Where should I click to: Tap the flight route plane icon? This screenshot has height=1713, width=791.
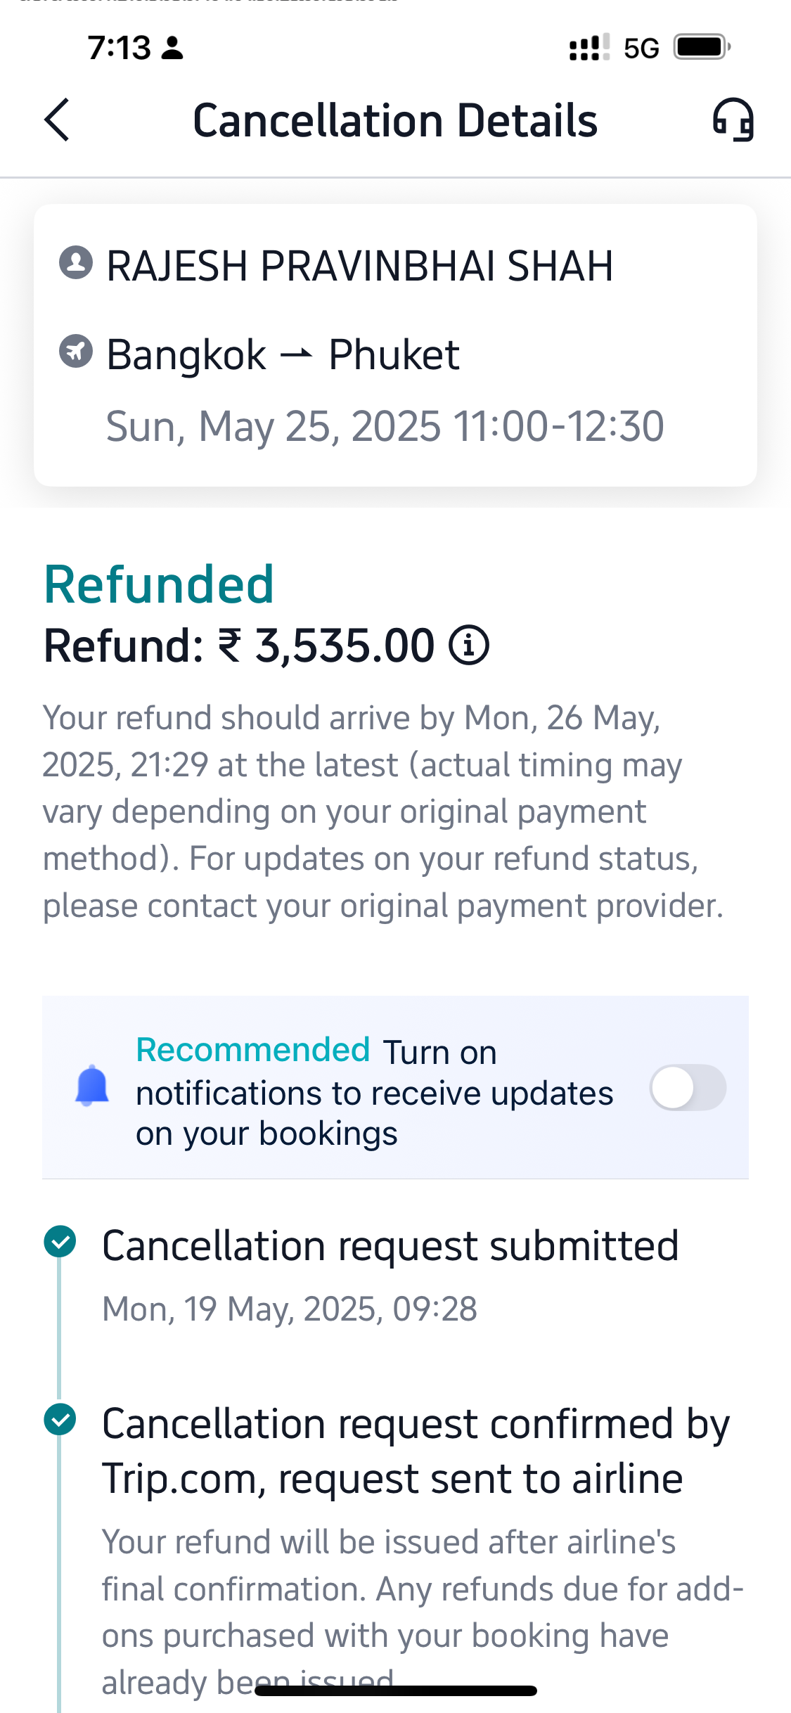[x=76, y=351]
